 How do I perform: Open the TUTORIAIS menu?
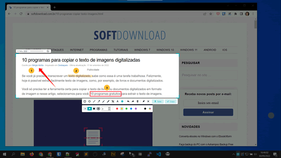coord(121,50)
